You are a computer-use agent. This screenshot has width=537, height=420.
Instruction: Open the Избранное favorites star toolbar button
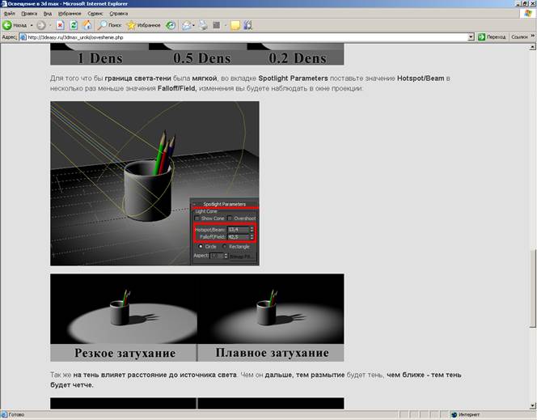[143, 25]
